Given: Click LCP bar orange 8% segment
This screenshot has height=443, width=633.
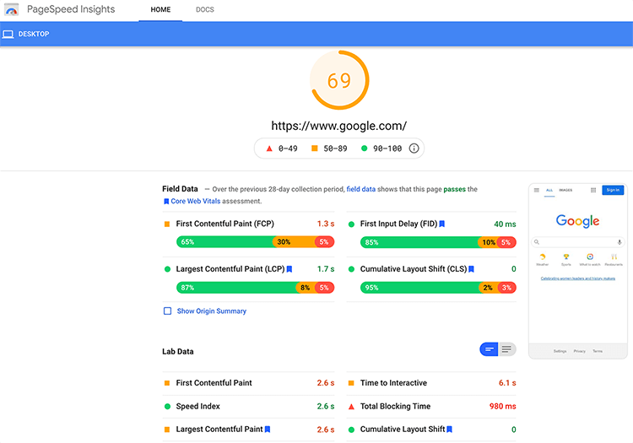Looking at the screenshot, I should tap(306, 288).
